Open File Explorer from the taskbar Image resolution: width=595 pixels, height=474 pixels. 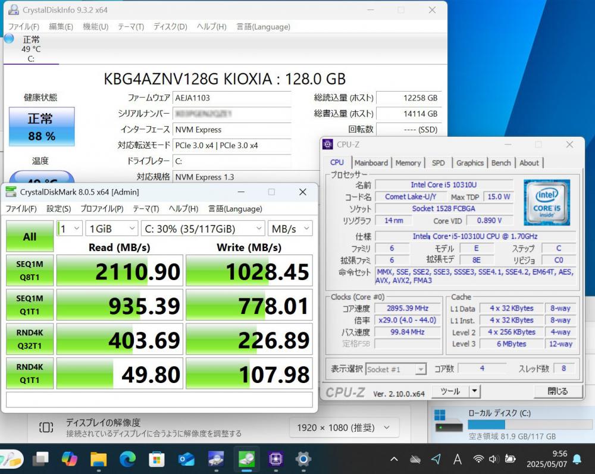click(98, 459)
